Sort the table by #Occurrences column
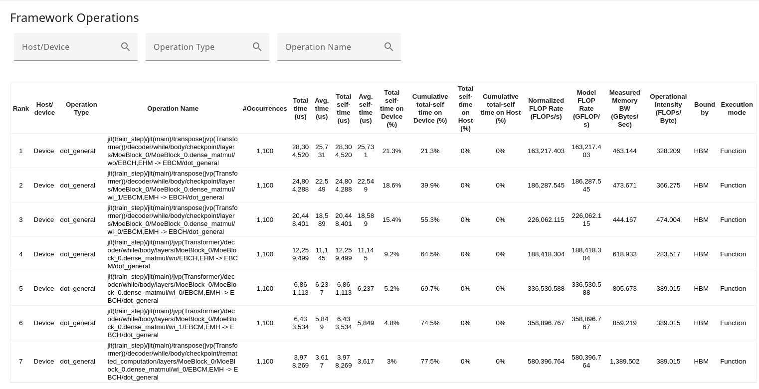This screenshot has width=759, height=389. [265, 108]
